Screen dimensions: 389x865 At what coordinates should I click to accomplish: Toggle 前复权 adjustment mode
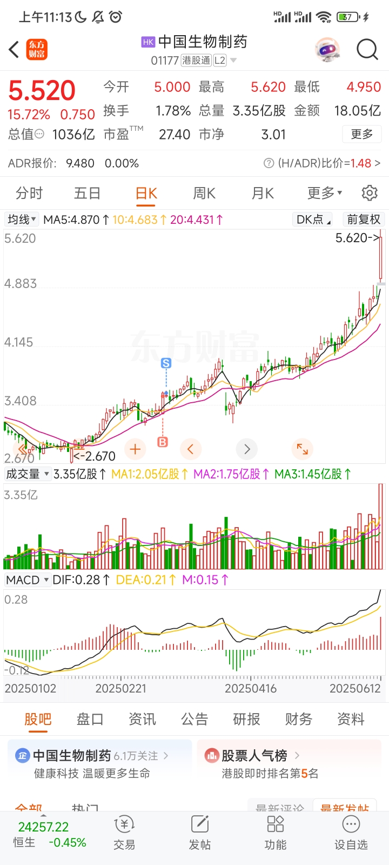364,219
